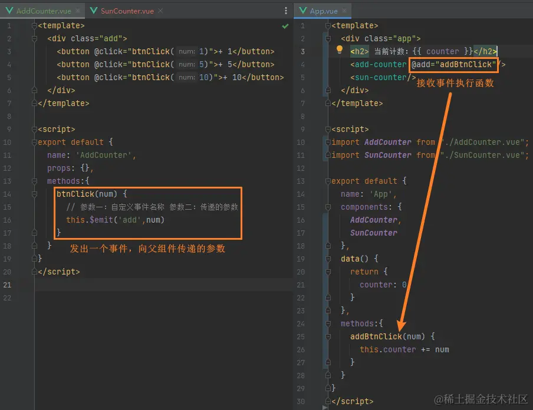Click AddCounter inside components block
Image resolution: width=533 pixels, height=410 pixels.
[374, 220]
